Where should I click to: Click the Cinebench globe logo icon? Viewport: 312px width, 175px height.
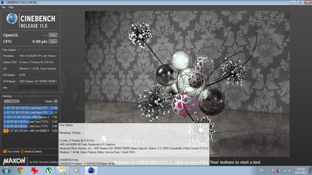pos(12,19)
